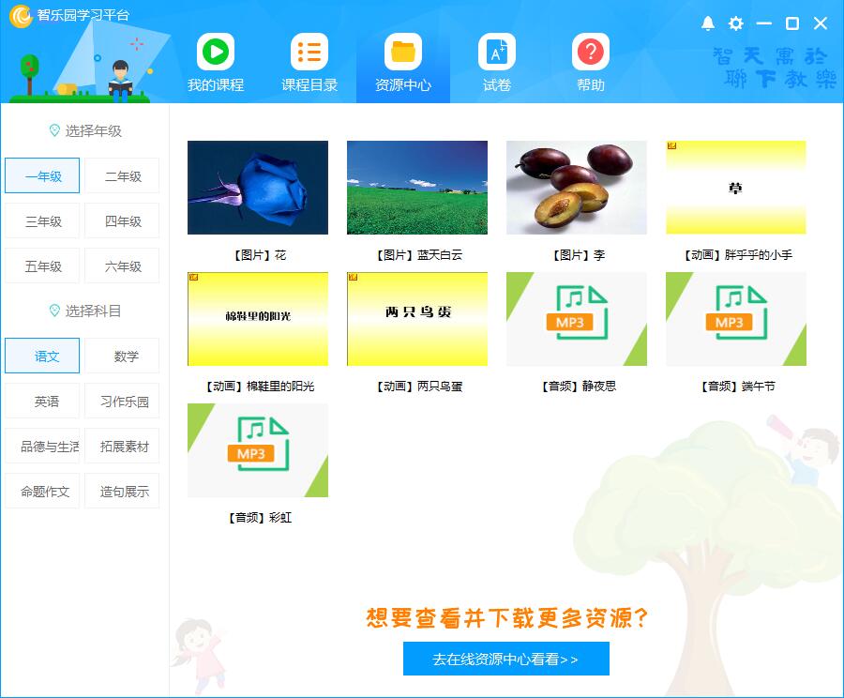
Task: Click the 【动画】胖乎乎的小手 caption
Action: click(736, 255)
